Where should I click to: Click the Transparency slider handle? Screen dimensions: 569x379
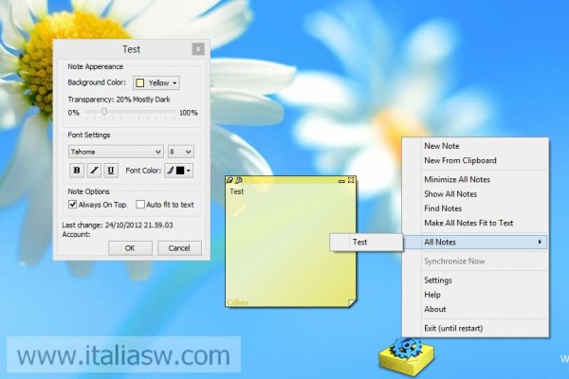pyautogui.click(x=103, y=112)
